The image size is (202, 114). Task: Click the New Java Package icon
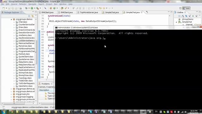51,8
